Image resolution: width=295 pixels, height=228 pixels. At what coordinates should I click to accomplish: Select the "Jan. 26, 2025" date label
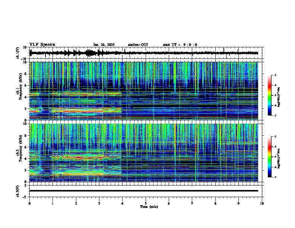[104, 45]
